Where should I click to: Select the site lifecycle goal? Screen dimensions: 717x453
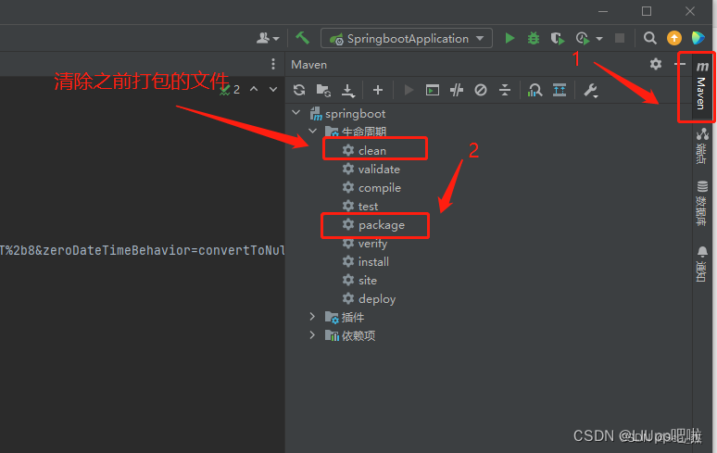pyautogui.click(x=359, y=280)
